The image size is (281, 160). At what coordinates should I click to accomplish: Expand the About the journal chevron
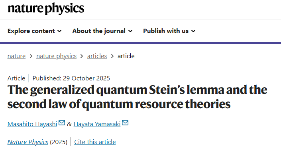tap(130, 31)
